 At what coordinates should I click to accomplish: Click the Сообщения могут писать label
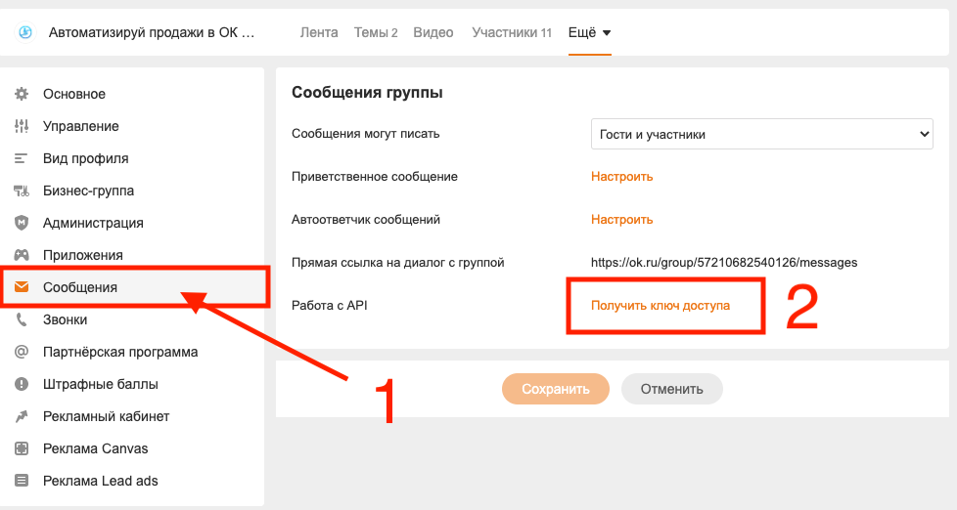pos(366,134)
